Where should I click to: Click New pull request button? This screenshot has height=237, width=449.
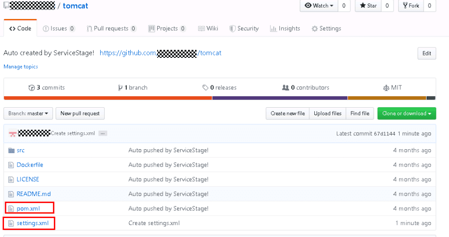(80, 113)
